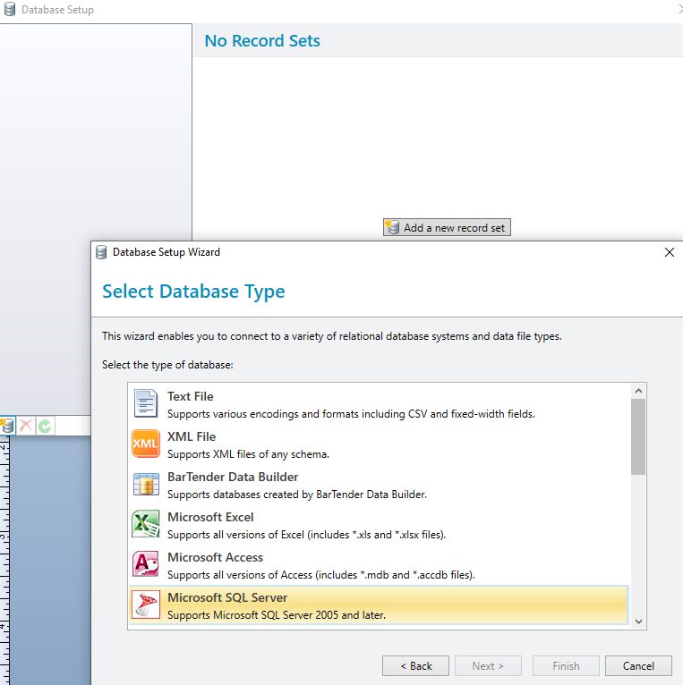This screenshot has width=683, height=685.
Task: Click the 'Select Database Type' heading
Action: coord(193,292)
